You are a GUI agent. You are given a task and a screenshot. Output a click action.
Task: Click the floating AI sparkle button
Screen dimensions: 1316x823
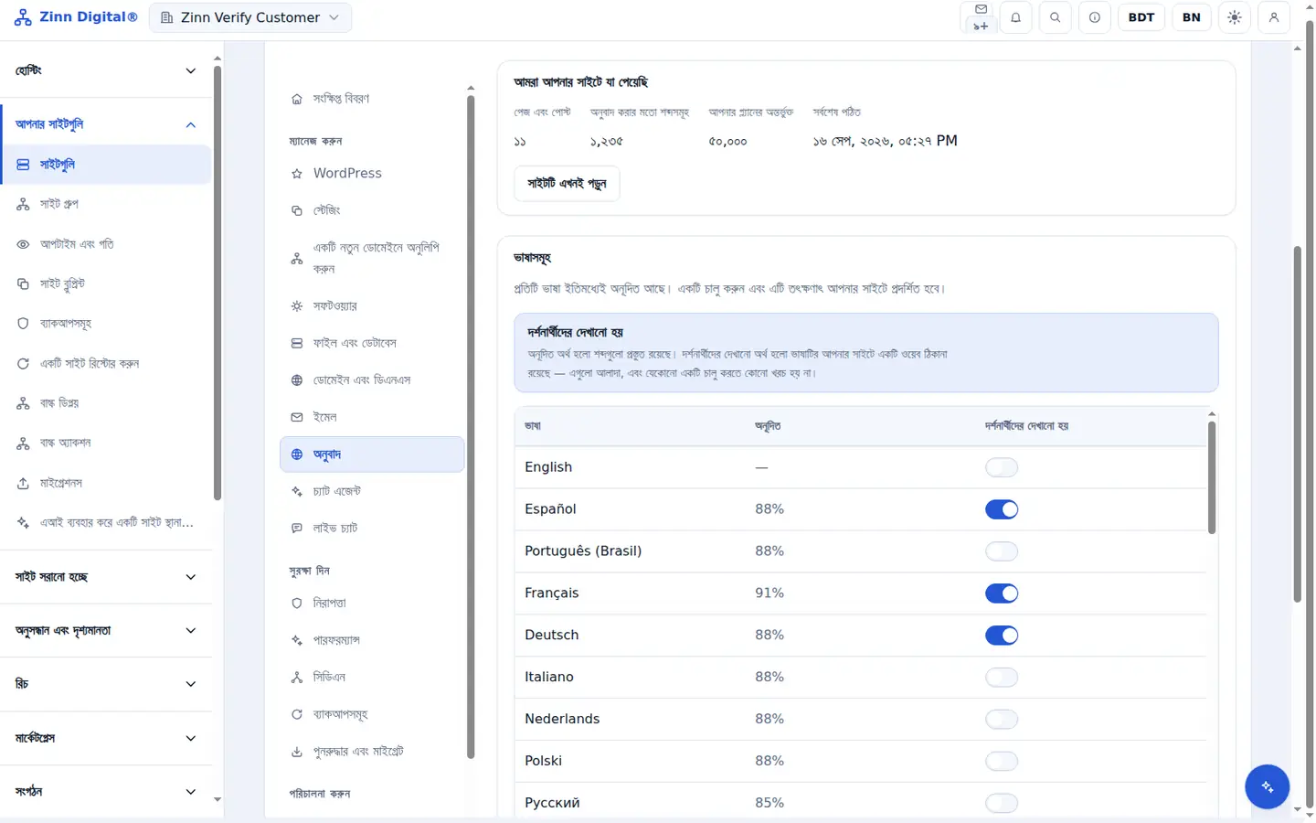tap(1267, 786)
